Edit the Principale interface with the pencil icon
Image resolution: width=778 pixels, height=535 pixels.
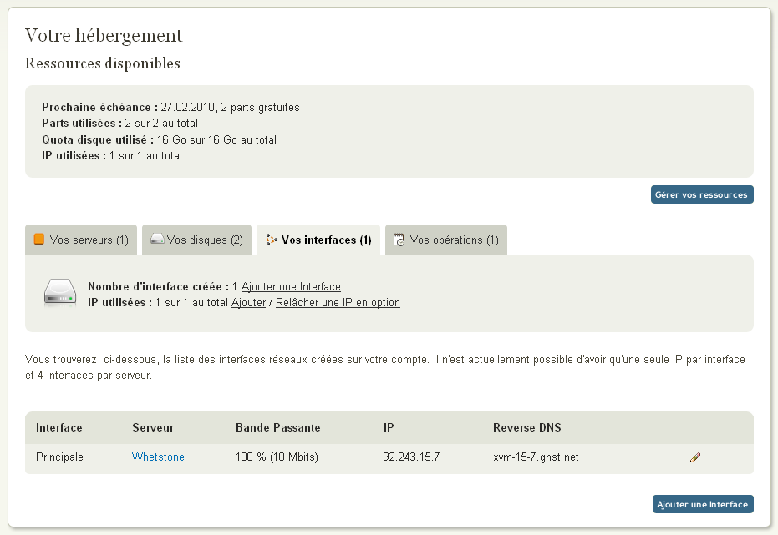694,457
